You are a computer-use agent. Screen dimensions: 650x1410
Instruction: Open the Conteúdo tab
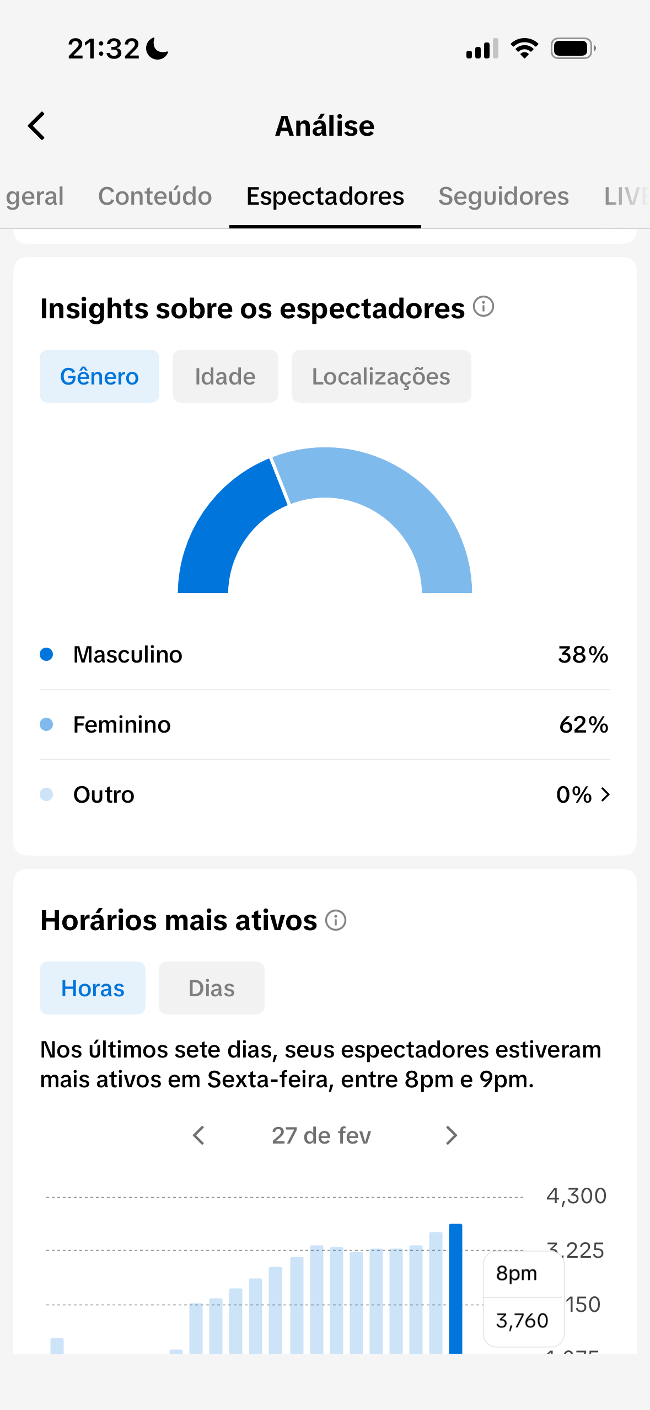155,196
